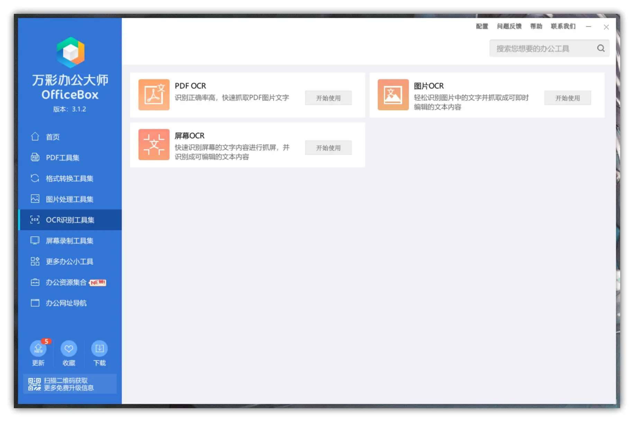This screenshot has height=422, width=634.
Task: Click the refresh icon beside 格式转换工具集
Action: [x=35, y=178]
